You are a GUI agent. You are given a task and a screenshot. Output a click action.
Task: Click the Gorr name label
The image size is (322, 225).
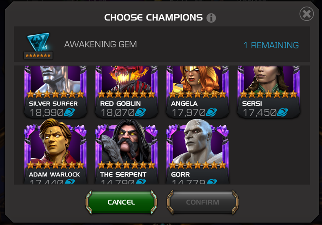click(180, 174)
